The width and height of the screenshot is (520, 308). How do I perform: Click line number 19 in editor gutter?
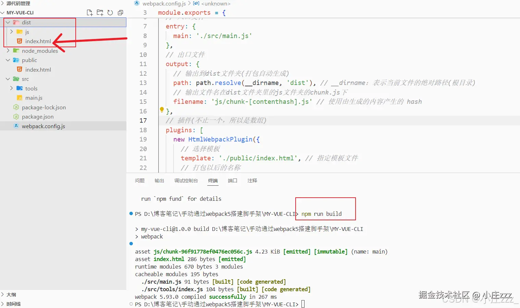[x=143, y=139]
